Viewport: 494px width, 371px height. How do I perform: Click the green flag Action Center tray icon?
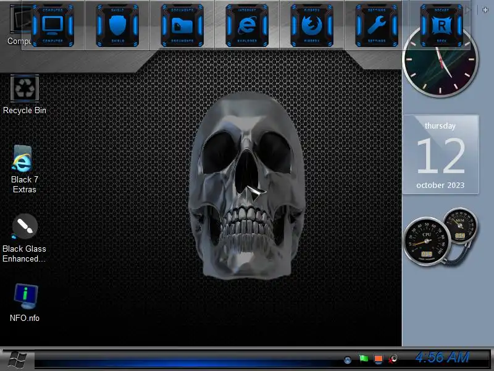tap(364, 359)
